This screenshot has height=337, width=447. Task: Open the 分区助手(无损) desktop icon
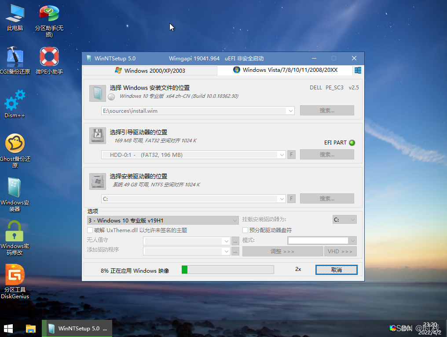point(49,21)
